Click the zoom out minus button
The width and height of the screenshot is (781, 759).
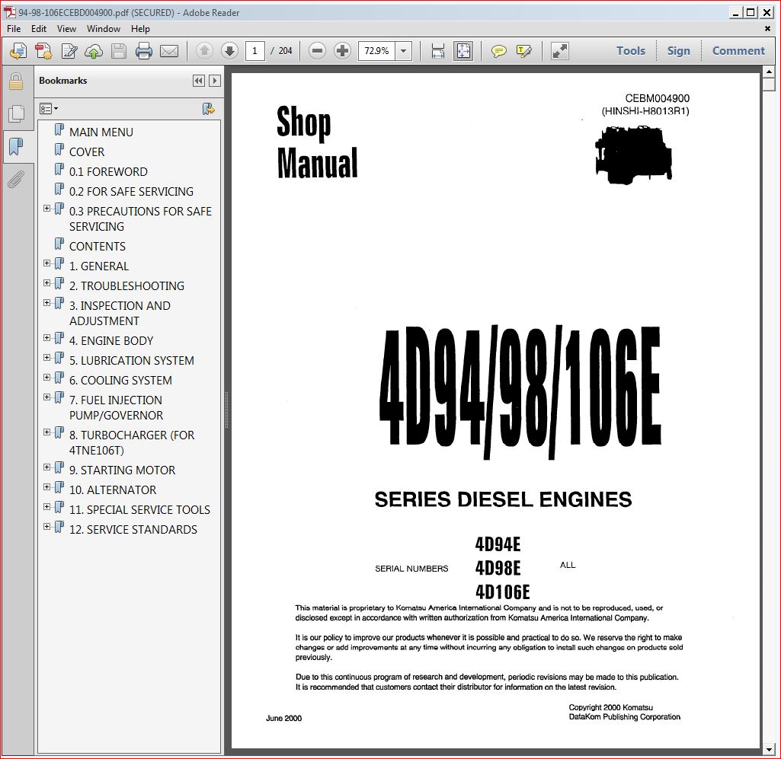click(x=318, y=51)
